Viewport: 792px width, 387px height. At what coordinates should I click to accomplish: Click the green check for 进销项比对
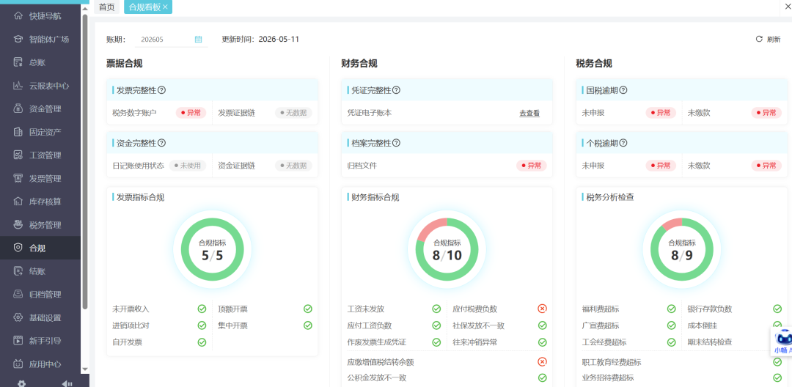(x=202, y=325)
